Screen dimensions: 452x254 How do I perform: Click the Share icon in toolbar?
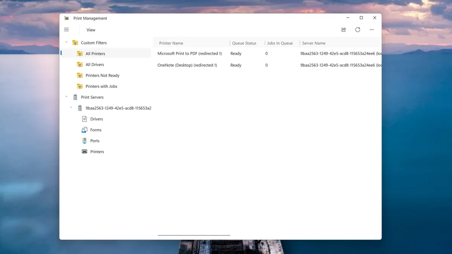(x=344, y=30)
